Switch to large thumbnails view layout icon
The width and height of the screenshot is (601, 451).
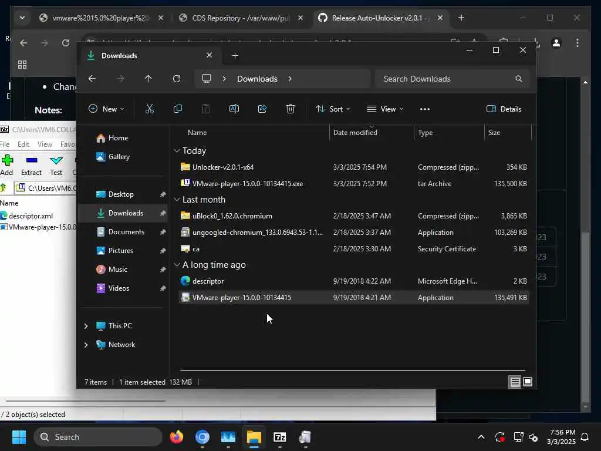click(528, 382)
